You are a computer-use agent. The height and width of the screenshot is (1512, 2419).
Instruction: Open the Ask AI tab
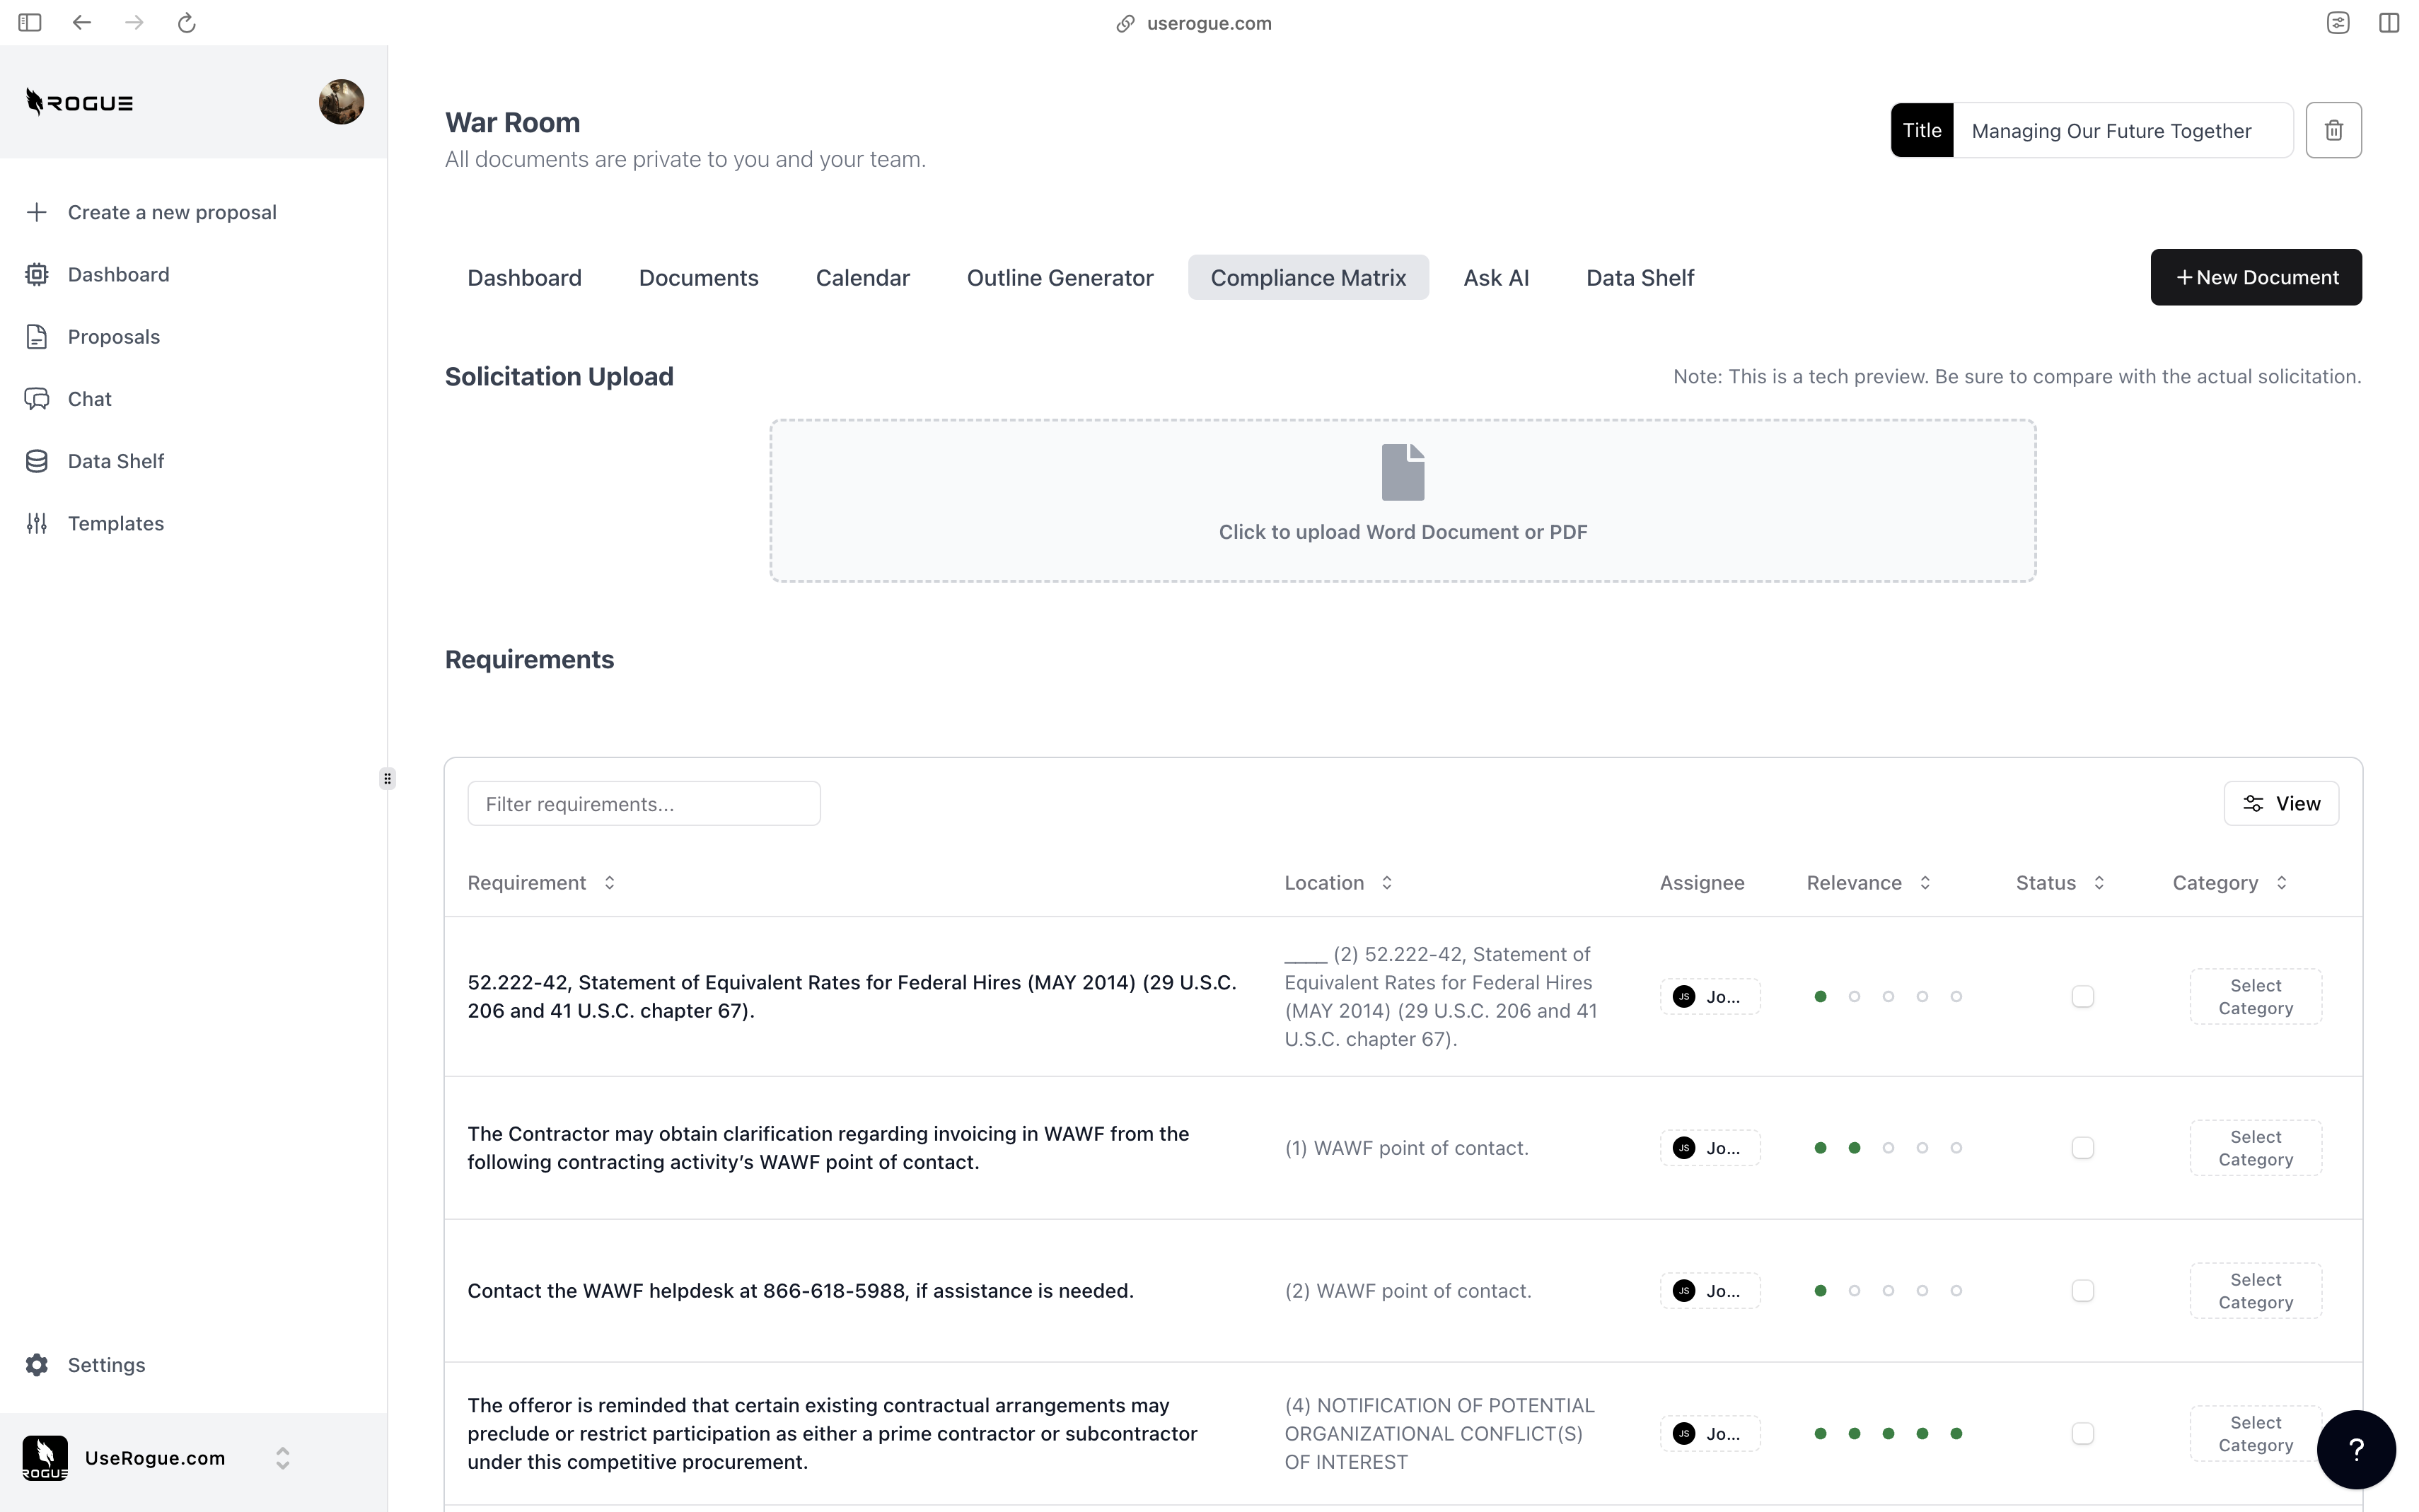pos(1495,278)
